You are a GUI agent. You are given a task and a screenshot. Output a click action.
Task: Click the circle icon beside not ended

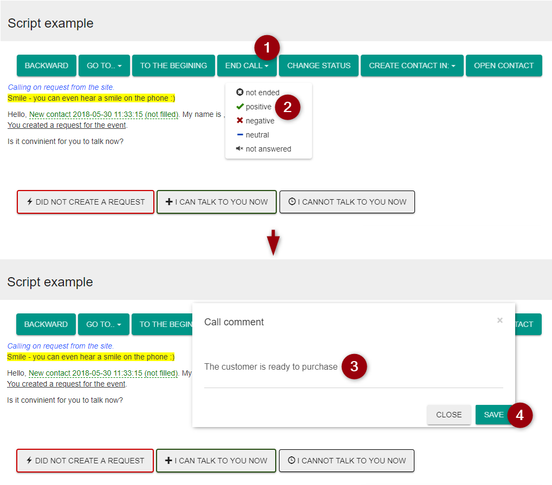tap(240, 93)
